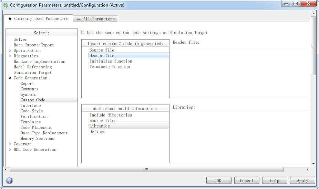Collapse the Code Generation tree node
Screen dimensions: 319x189
10,78
